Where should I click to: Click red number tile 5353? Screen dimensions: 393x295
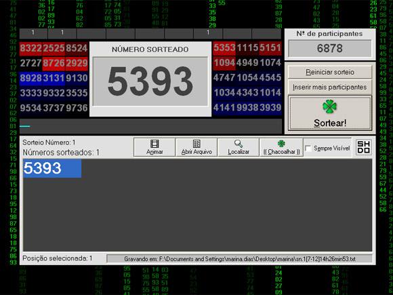[224, 48]
